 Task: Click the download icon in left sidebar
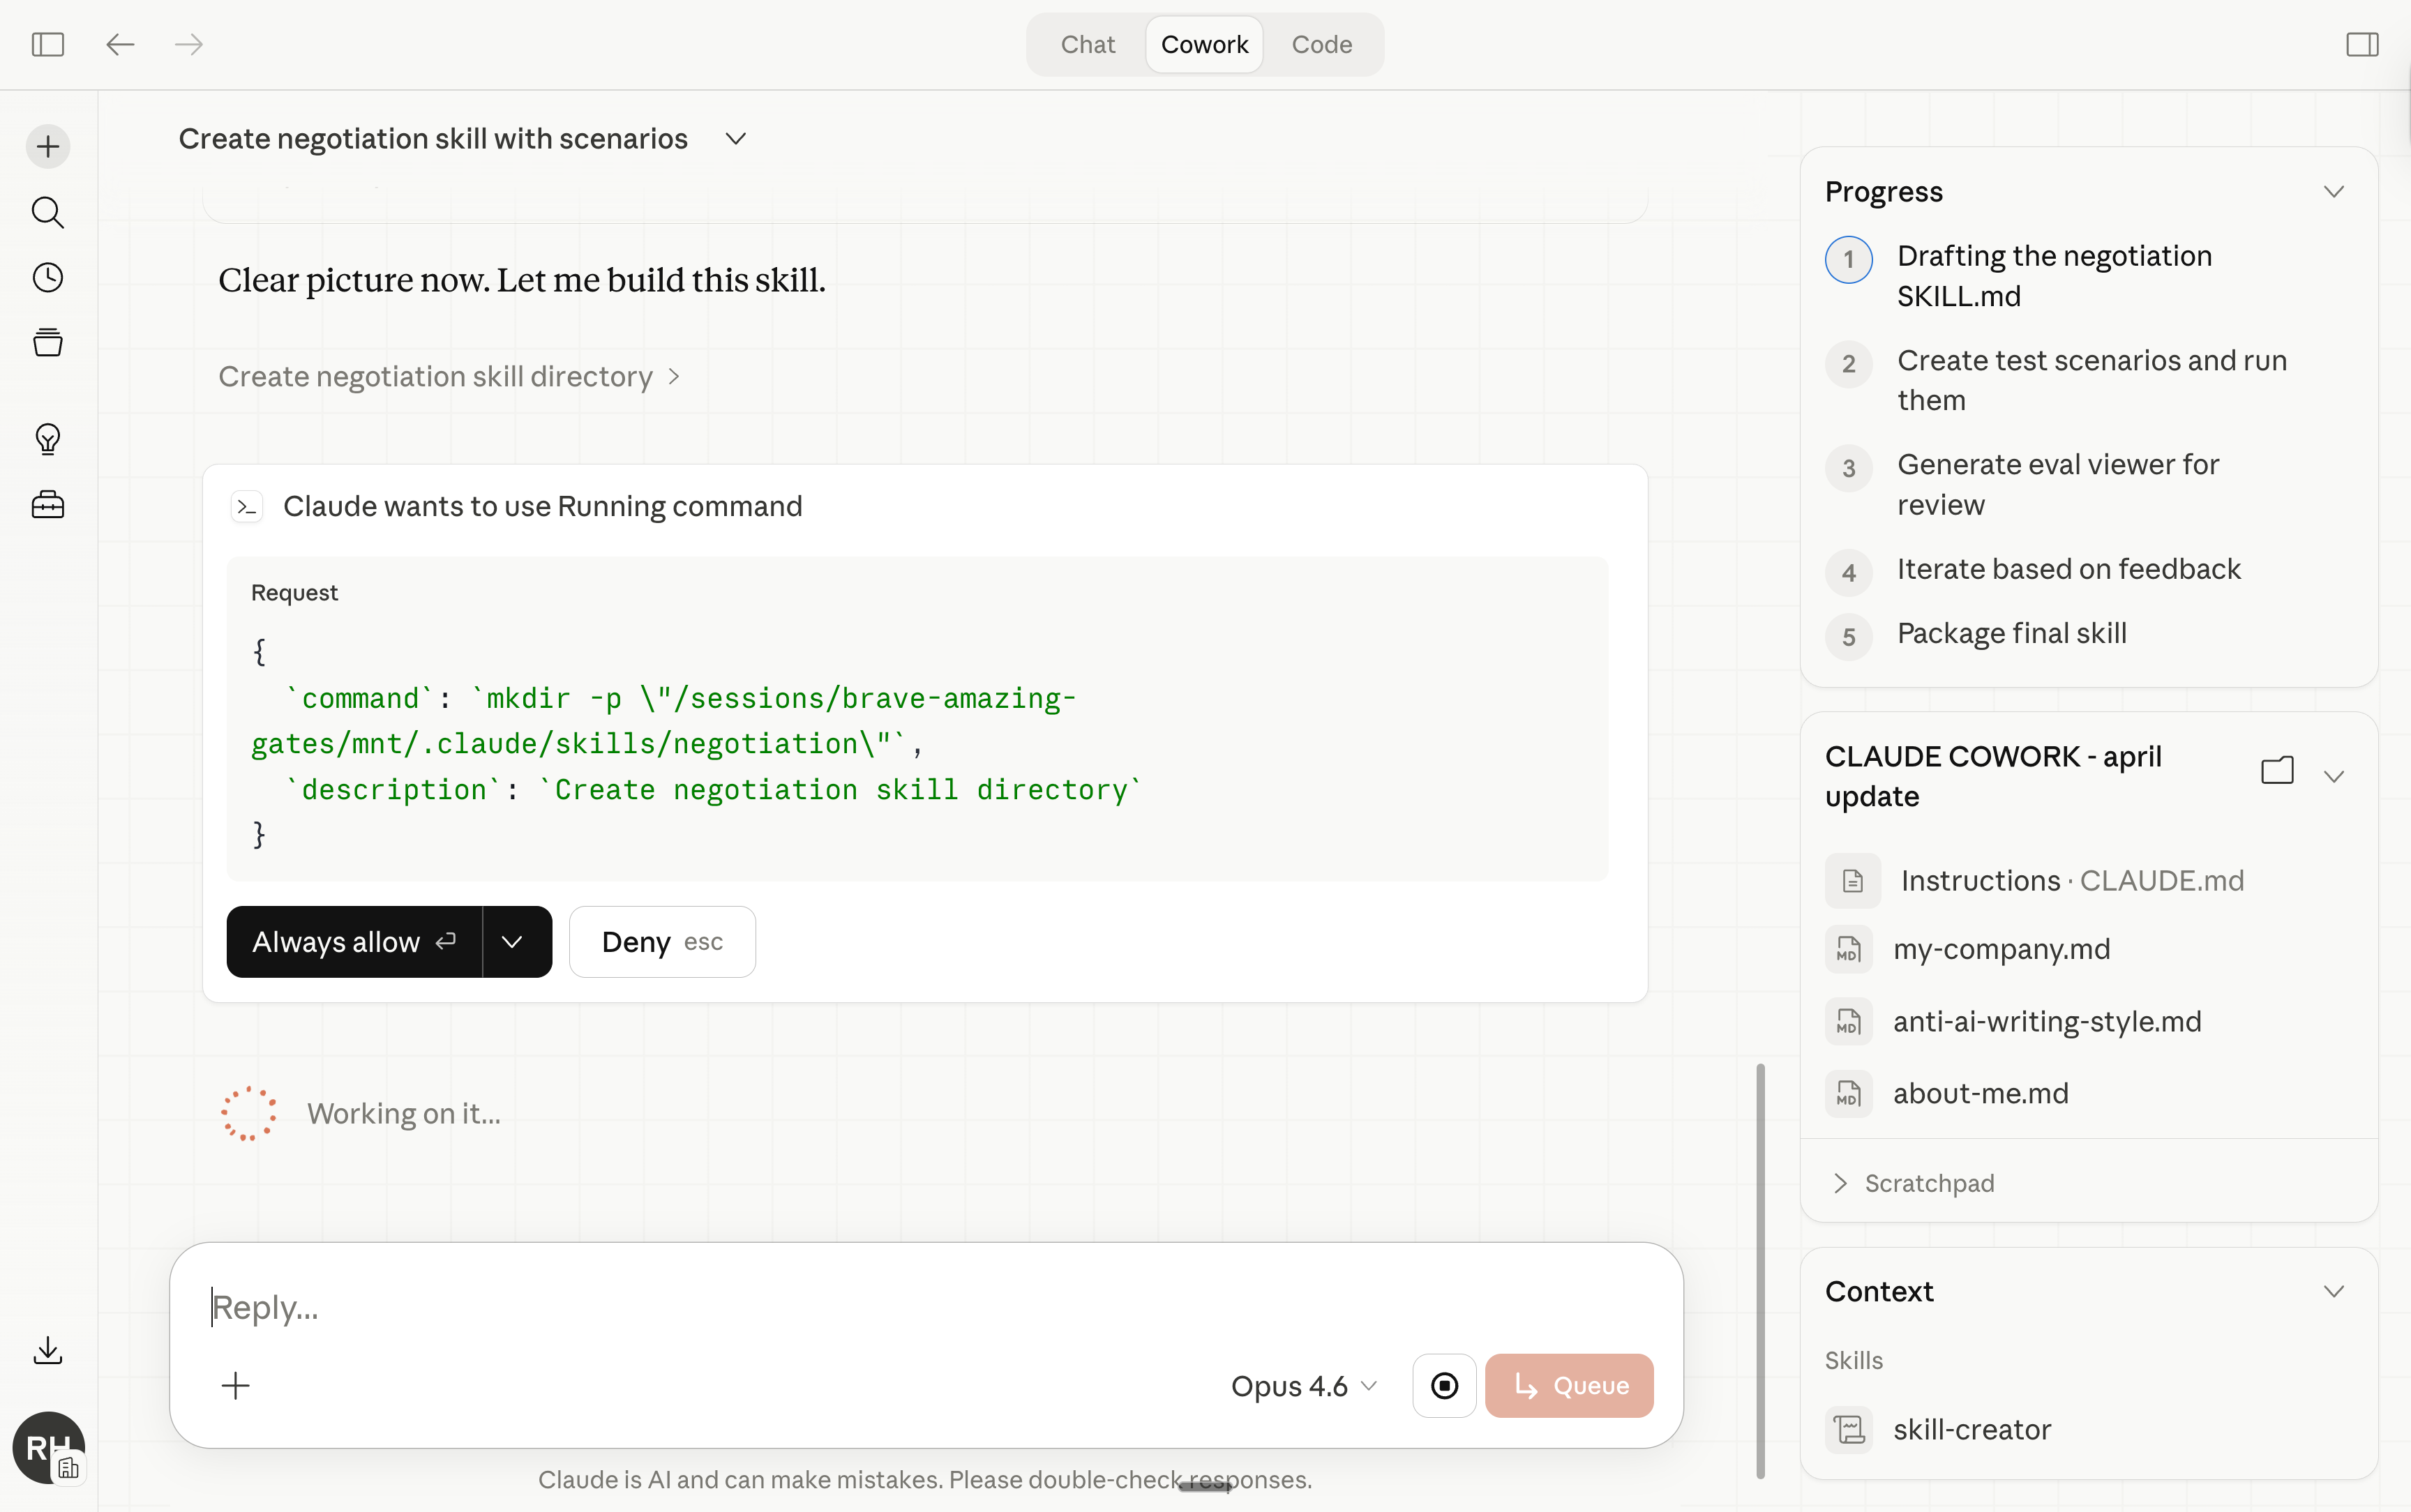[48, 1351]
